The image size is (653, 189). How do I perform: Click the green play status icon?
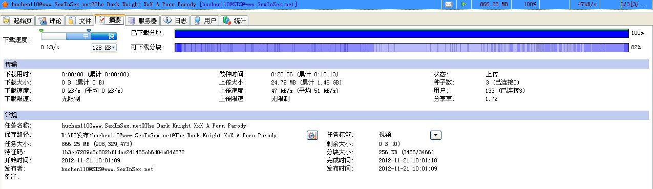464,4
